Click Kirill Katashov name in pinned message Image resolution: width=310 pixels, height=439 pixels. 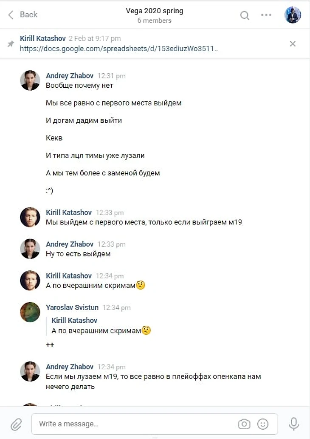[43, 38]
